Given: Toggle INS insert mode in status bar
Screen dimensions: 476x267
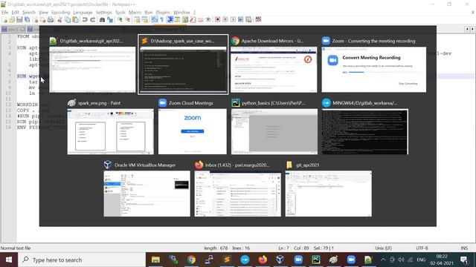Looking at the screenshot, I should tap(464, 248).
